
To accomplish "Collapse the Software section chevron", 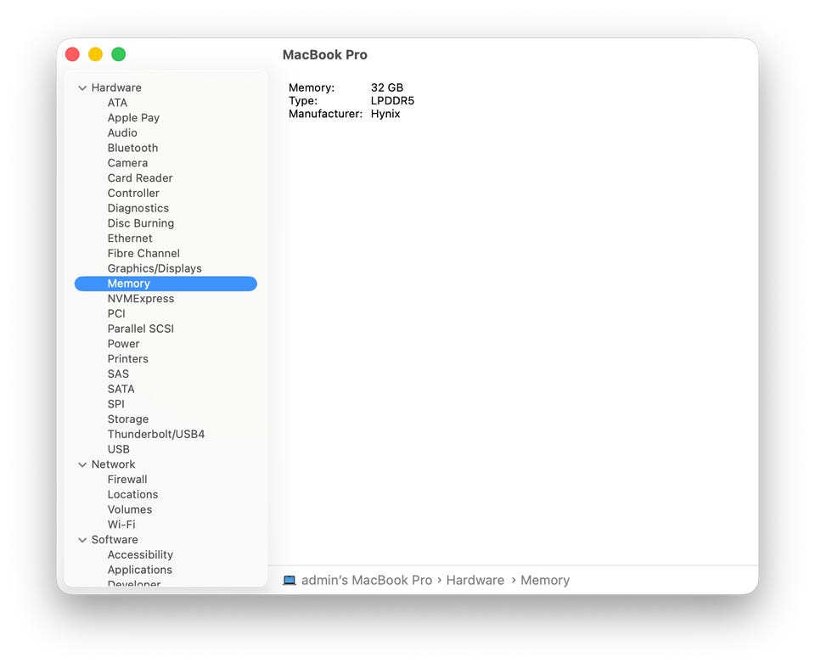I will 82,540.
